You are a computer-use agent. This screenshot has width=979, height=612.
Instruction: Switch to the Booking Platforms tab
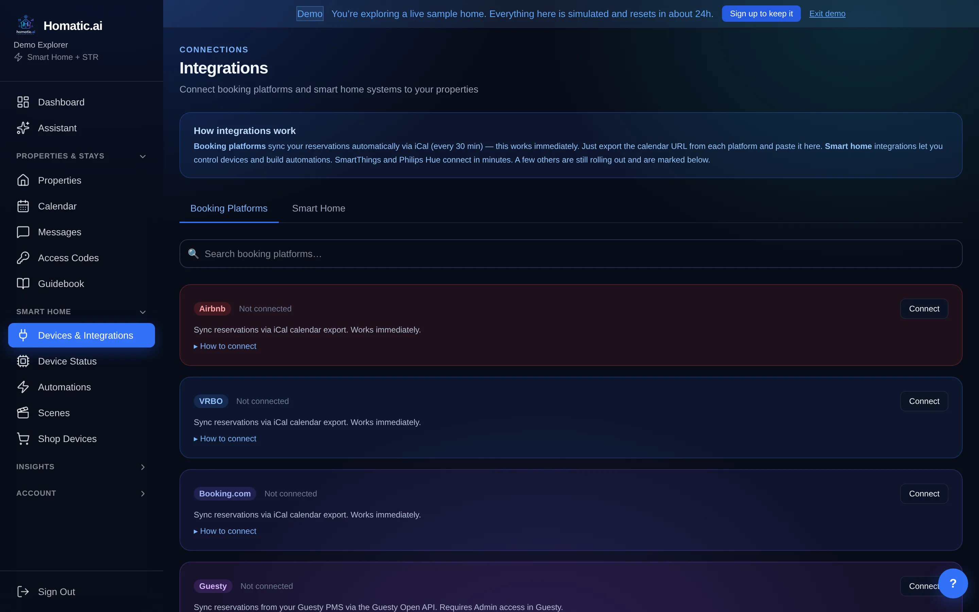click(229, 208)
